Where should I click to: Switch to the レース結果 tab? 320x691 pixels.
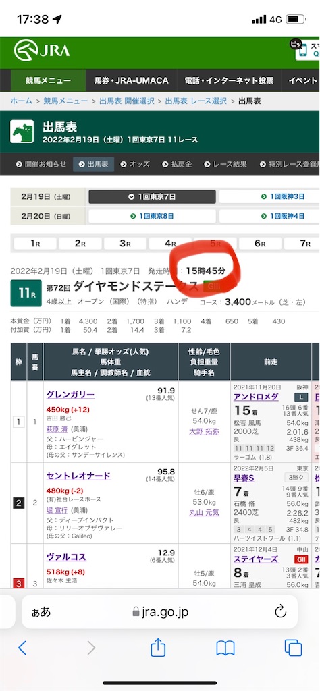click(x=225, y=164)
